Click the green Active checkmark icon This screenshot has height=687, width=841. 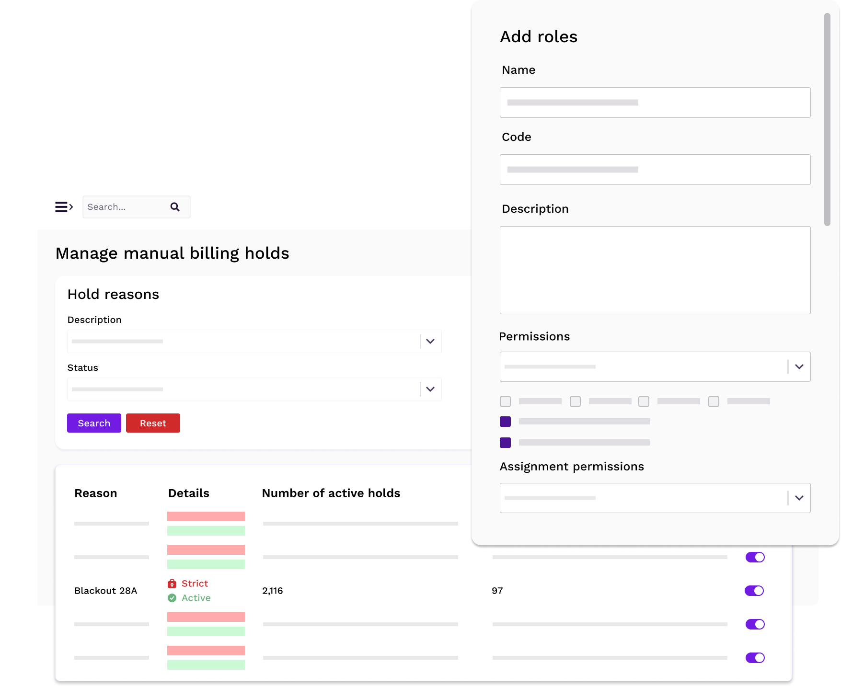172,598
